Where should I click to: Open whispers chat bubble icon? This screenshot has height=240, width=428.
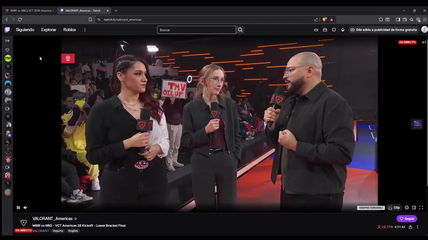[334, 30]
